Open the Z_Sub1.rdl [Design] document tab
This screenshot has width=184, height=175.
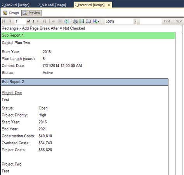pyautogui.click(x=52, y=5)
